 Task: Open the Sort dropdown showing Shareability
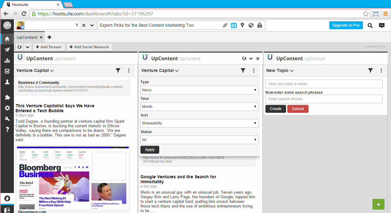199,123
